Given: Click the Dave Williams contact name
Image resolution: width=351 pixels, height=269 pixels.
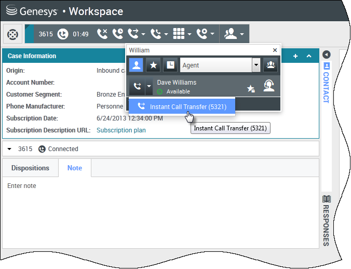Looking at the screenshot, I should [177, 83].
